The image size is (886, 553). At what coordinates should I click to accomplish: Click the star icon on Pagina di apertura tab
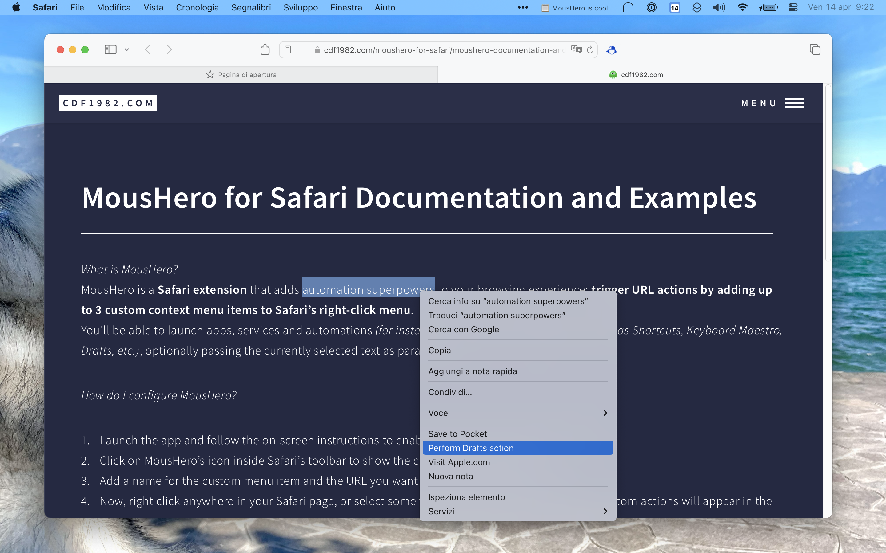tap(210, 75)
